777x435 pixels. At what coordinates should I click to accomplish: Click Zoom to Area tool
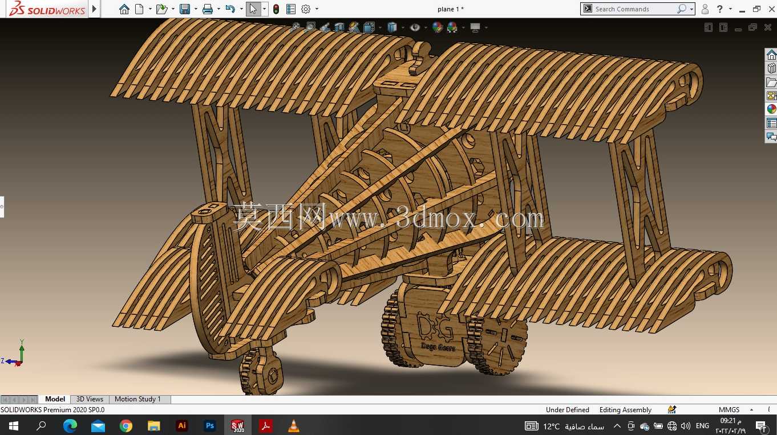tap(310, 27)
